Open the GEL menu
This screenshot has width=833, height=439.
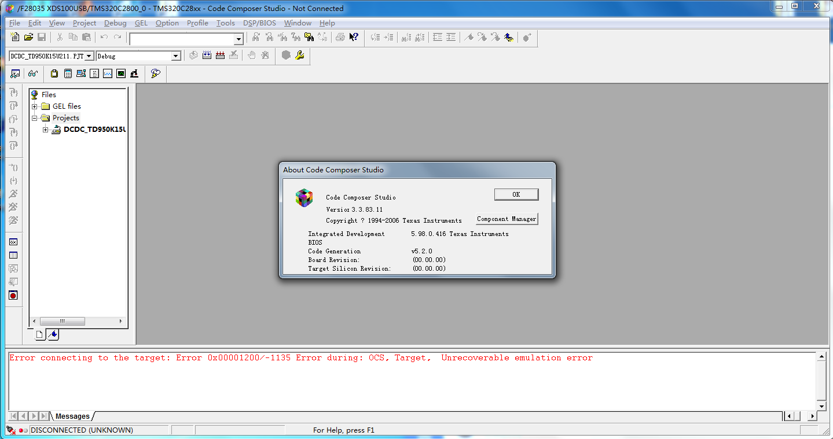(x=141, y=23)
